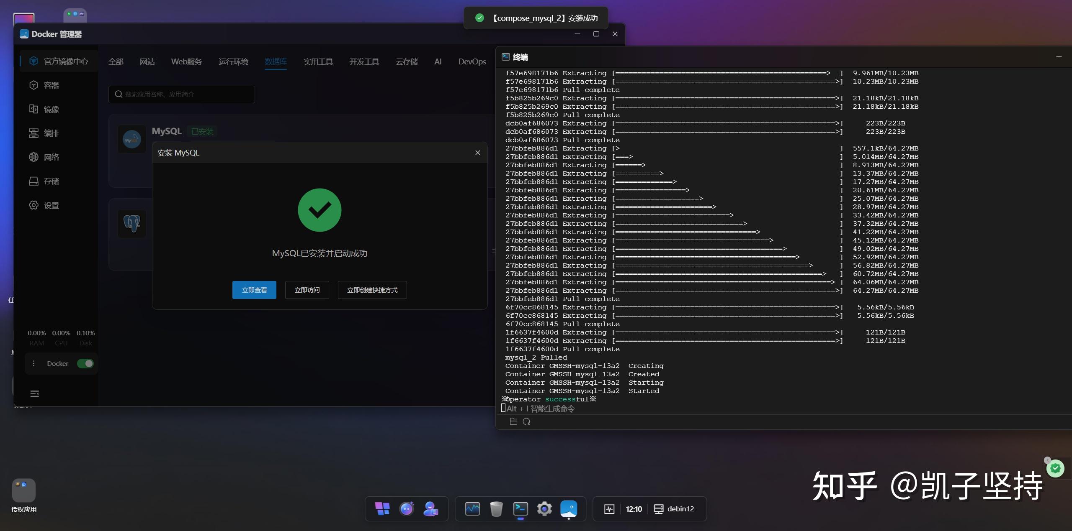This screenshot has height=531, width=1072.
Task: Minimize the 终端 terminal panel
Action: (1059, 57)
